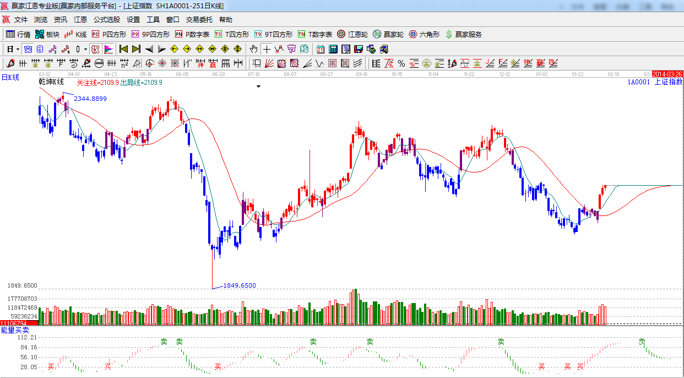Toggle the P四方形 square chart view

108,34
